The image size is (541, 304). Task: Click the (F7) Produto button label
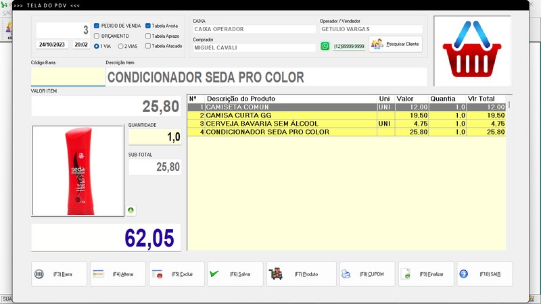[x=306, y=274]
